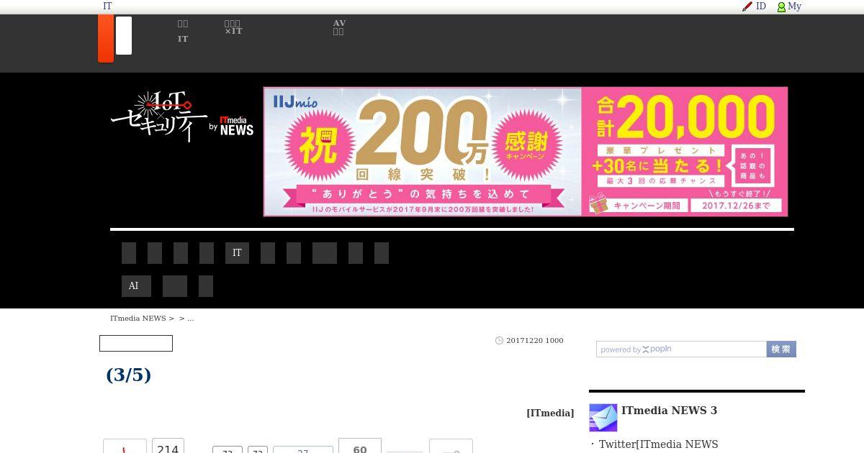Open the ID link in the top bar
The image size is (864, 453).
point(761,6)
